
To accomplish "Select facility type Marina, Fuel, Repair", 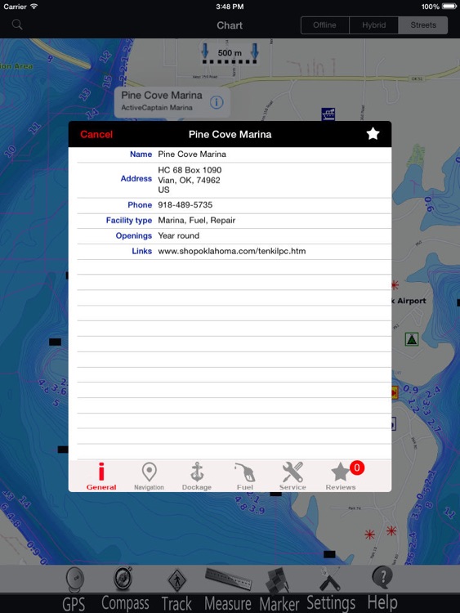I will [197, 220].
